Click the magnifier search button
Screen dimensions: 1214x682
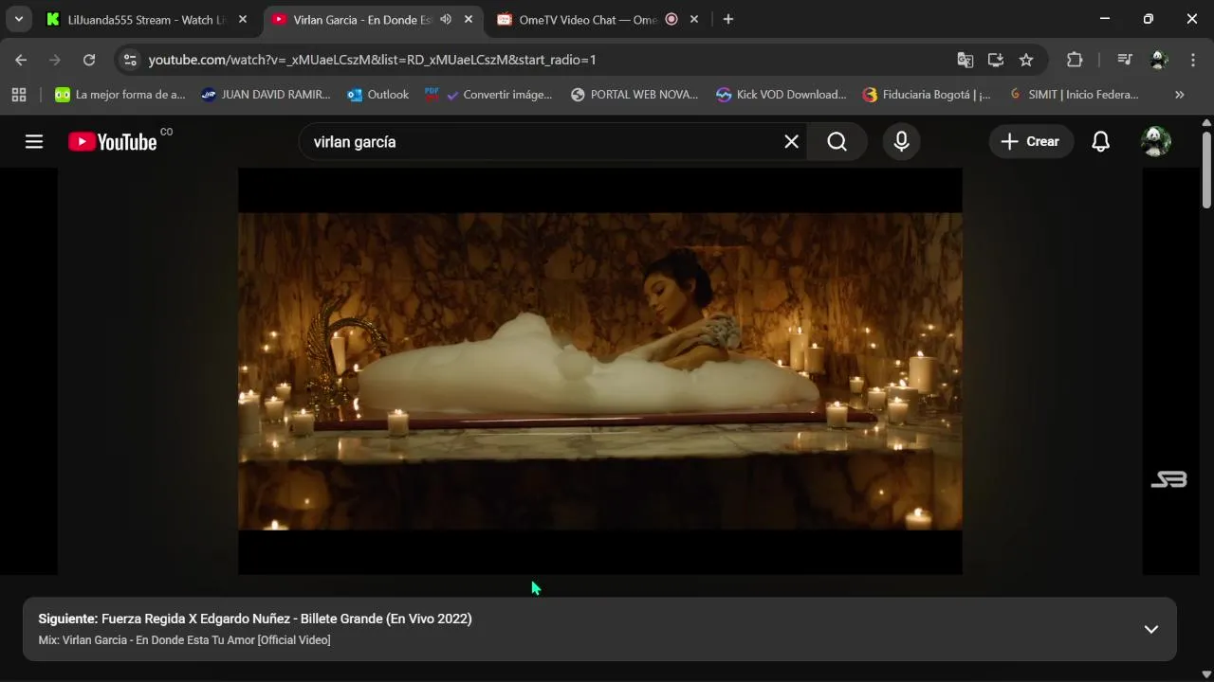837,142
